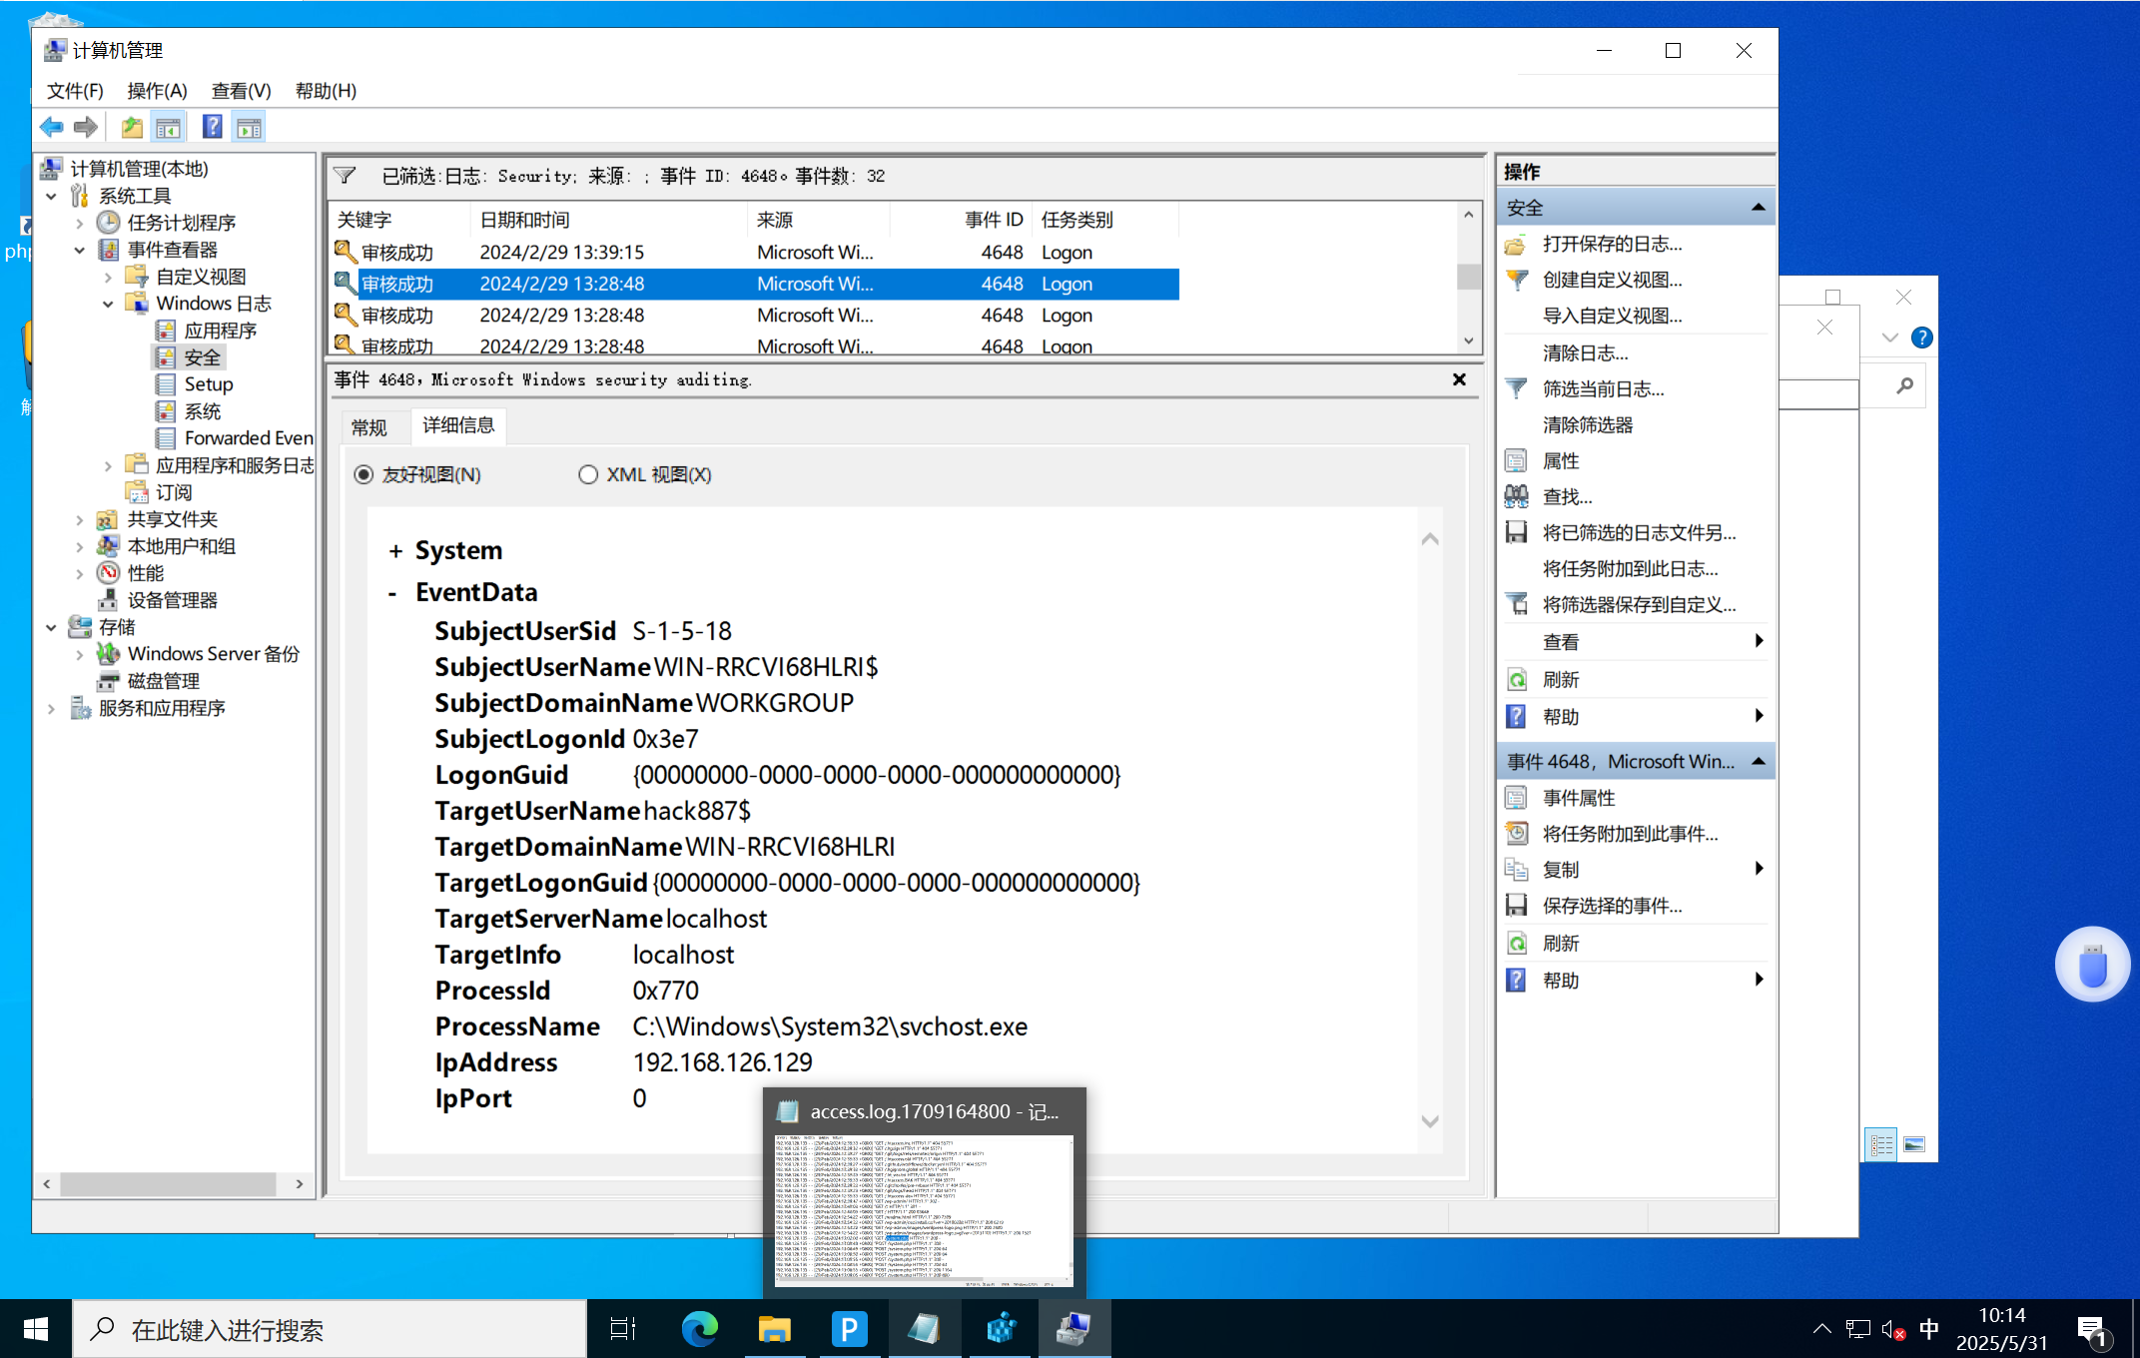Click the back arrow toolbar icon
This screenshot has width=2140, height=1358.
(51, 127)
